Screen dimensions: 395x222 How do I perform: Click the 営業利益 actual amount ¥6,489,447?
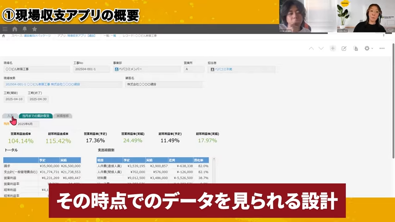pos(72,178)
